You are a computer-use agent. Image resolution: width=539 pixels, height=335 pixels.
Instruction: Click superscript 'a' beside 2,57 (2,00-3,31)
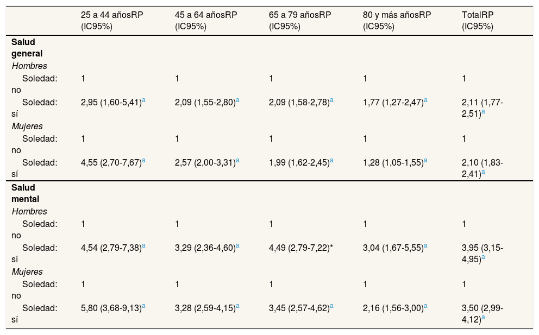237,161
